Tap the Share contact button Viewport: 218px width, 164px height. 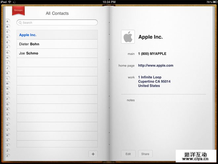pos(145,154)
